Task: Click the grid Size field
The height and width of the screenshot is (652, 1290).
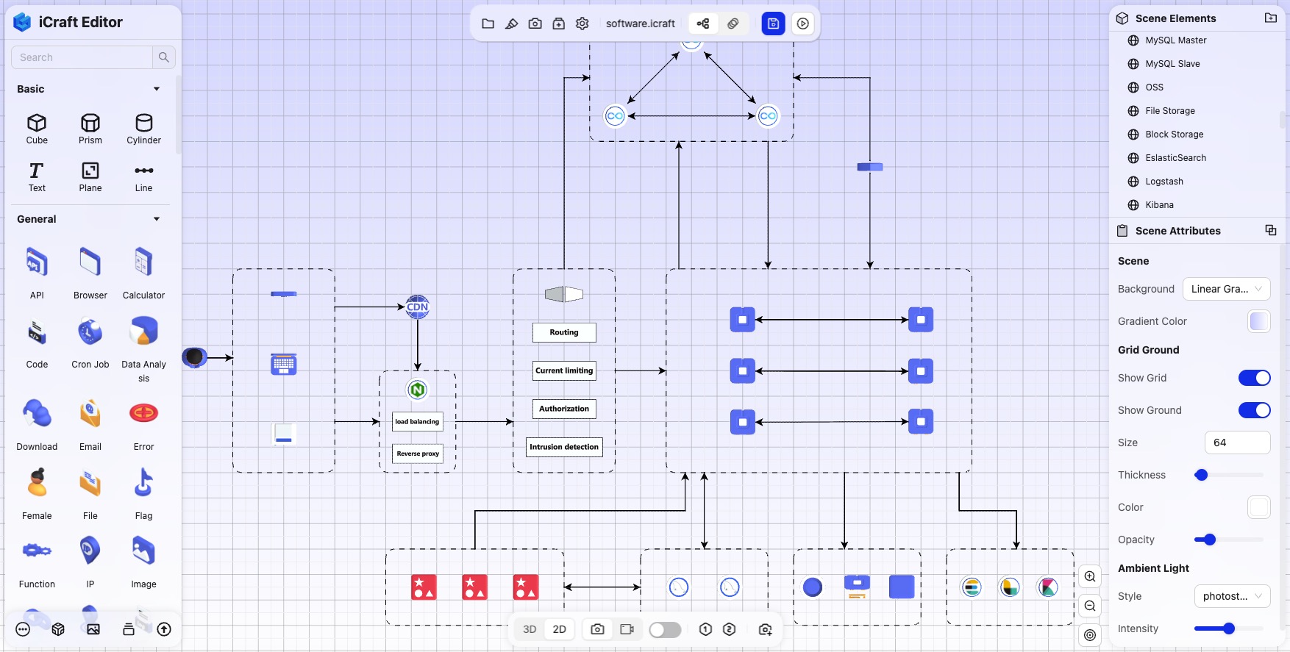Action: click(1237, 443)
